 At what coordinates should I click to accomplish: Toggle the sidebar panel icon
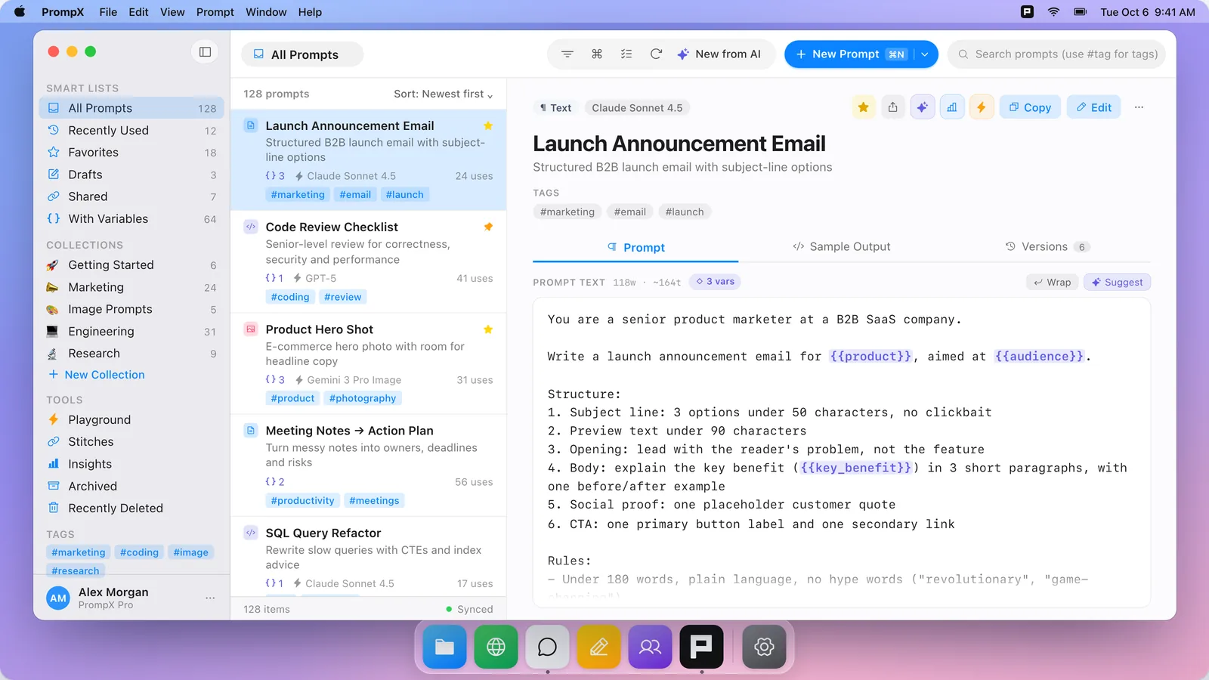tap(205, 51)
